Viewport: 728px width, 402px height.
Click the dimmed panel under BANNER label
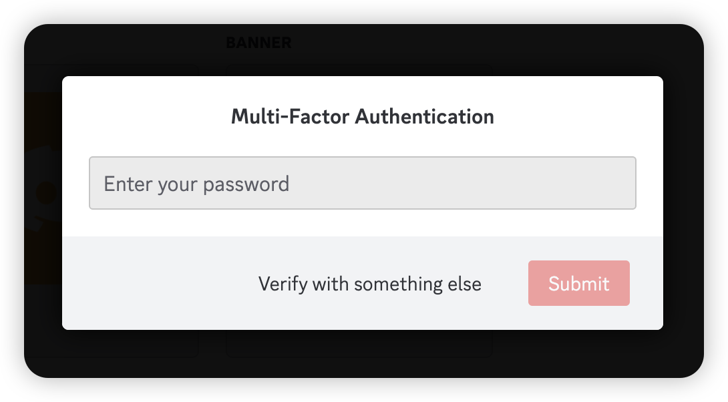coord(358,69)
